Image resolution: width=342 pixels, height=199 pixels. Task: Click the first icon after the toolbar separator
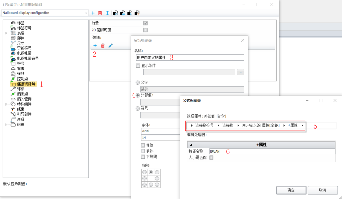(x=116, y=13)
